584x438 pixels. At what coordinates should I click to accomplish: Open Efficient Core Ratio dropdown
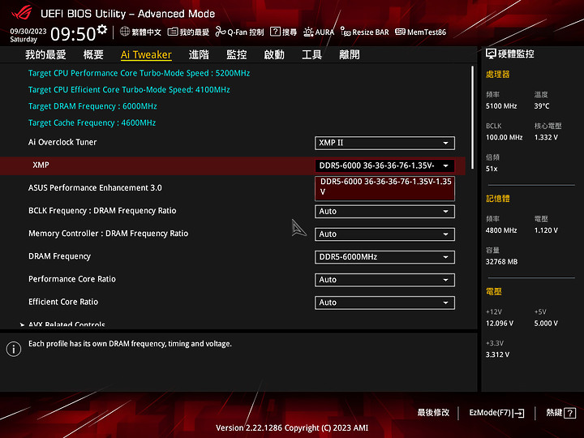click(384, 303)
